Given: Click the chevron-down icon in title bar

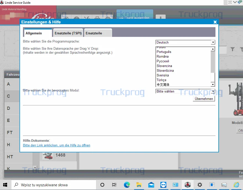Looking at the screenshot, I should tap(235, 2).
